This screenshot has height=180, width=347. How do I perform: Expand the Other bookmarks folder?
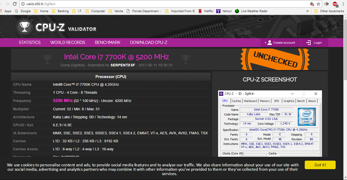click(329, 11)
